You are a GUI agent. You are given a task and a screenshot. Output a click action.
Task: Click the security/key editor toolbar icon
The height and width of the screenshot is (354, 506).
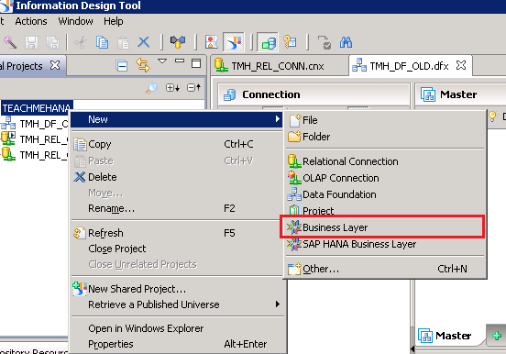(290, 42)
